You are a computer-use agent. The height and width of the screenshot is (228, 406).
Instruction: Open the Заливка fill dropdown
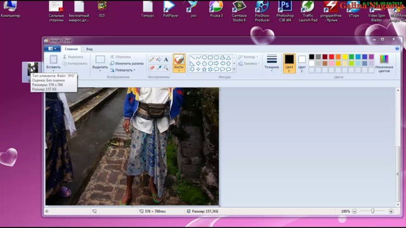[249, 63]
